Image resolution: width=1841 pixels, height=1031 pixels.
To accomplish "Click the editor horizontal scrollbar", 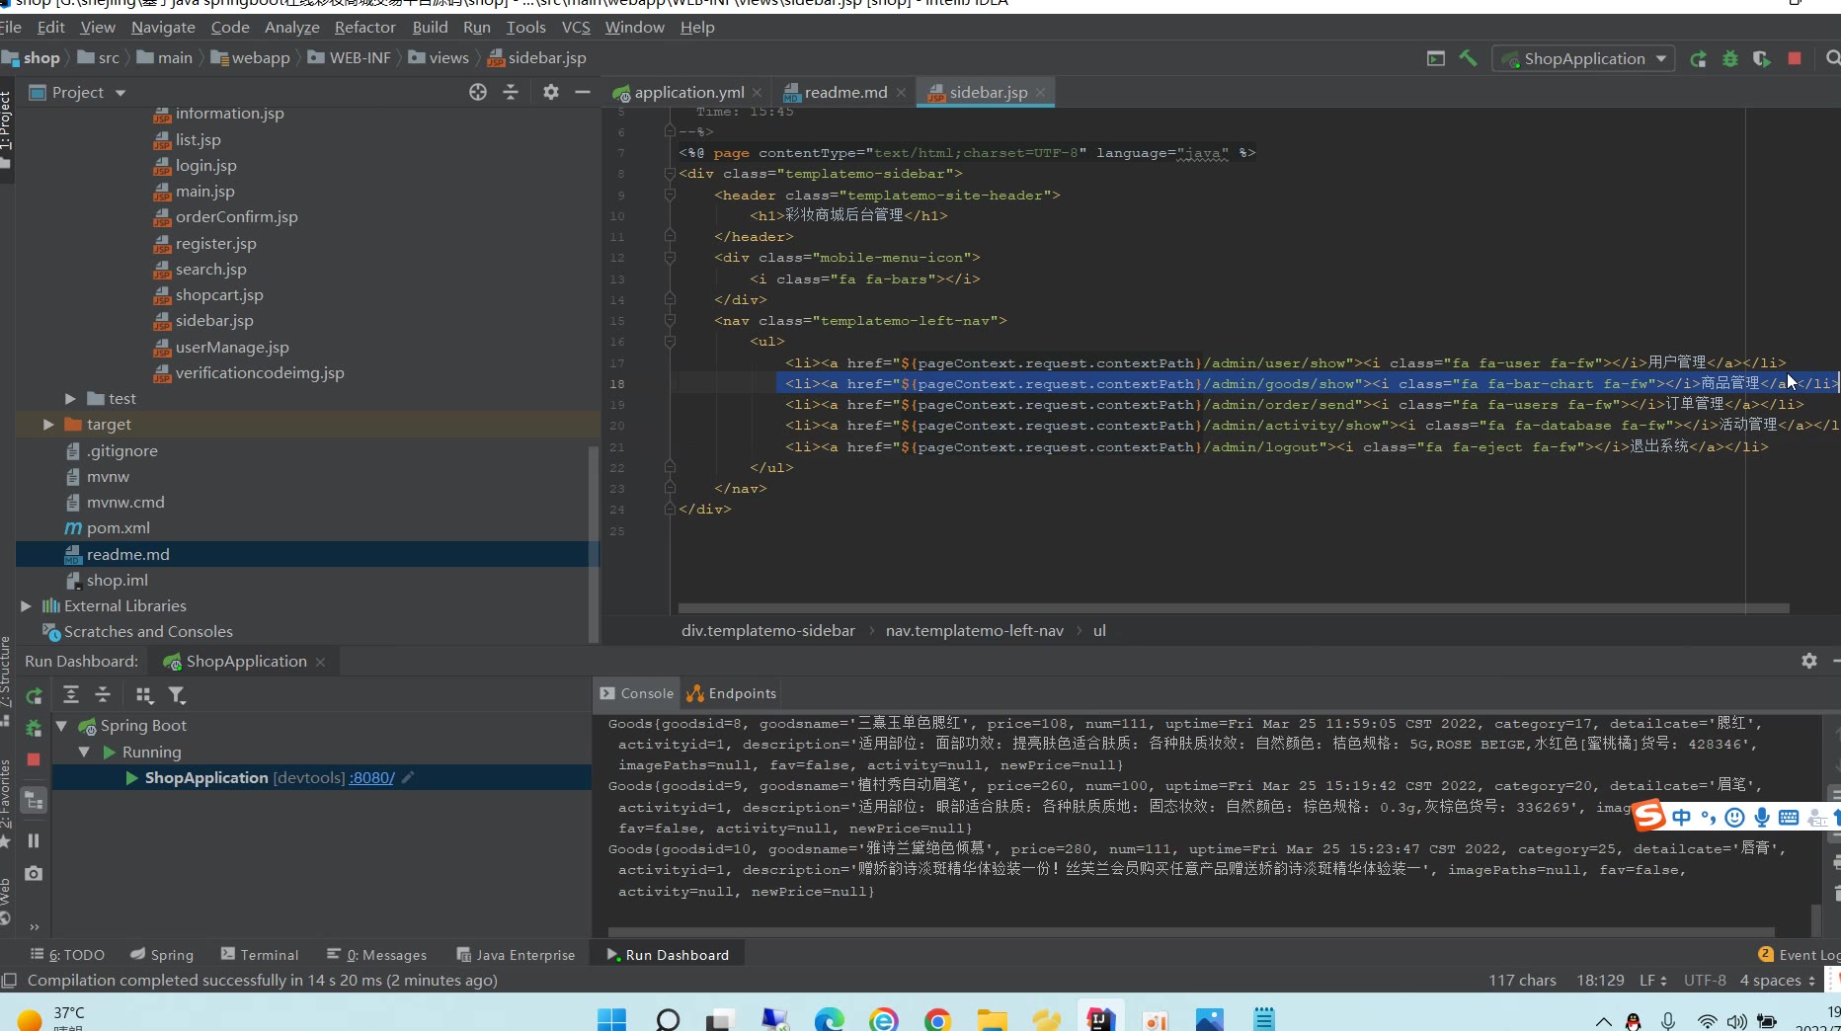I will 1233,608.
